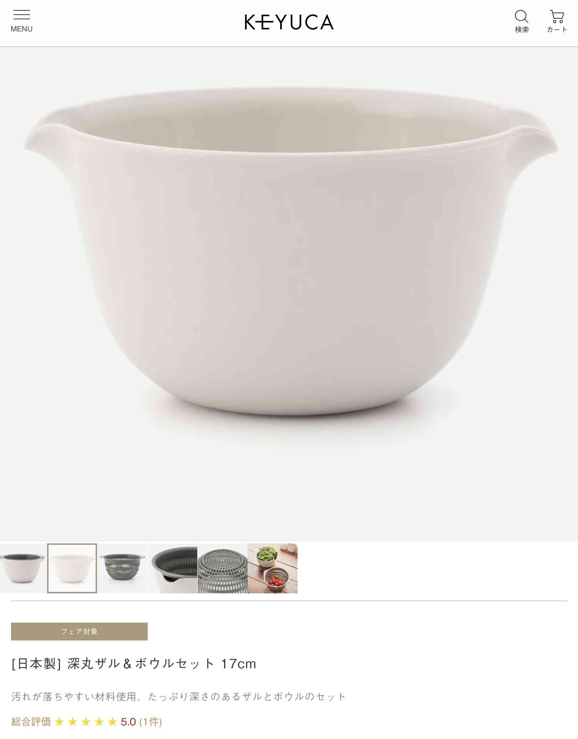Open the hamburger MENU icon
This screenshot has height=739, width=578.
click(x=21, y=21)
